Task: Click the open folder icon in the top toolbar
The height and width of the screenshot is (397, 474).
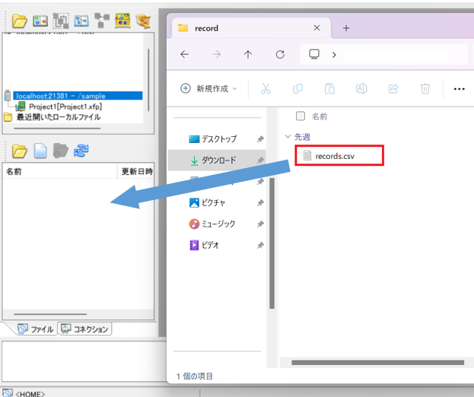Action: click(x=20, y=21)
